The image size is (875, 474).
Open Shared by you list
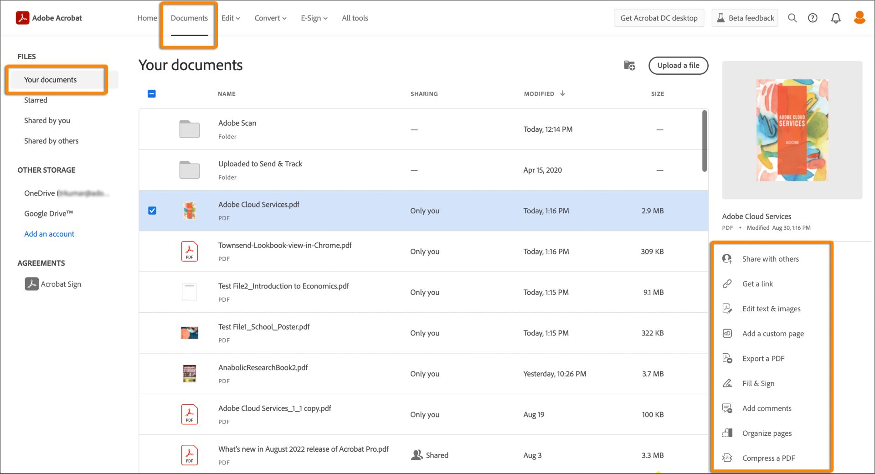(47, 120)
